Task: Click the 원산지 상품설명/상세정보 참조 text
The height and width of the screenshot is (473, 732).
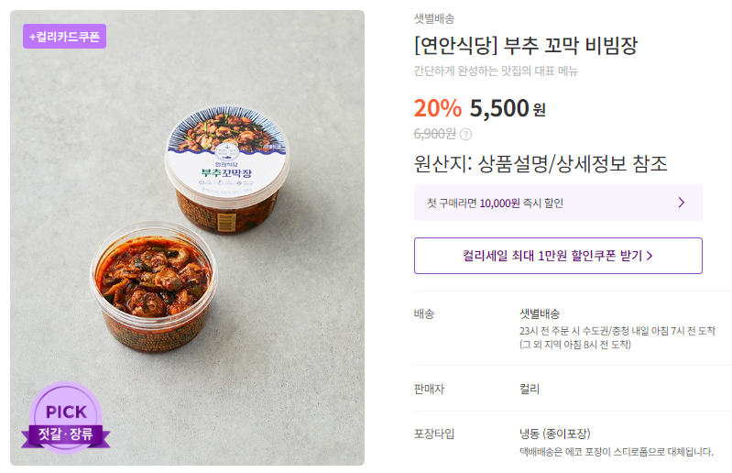Action: pyautogui.click(x=541, y=164)
